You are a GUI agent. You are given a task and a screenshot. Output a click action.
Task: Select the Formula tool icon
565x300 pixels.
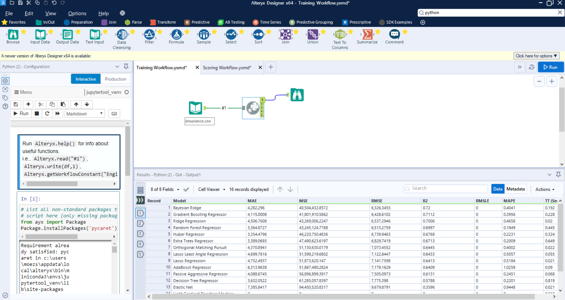[176, 35]
